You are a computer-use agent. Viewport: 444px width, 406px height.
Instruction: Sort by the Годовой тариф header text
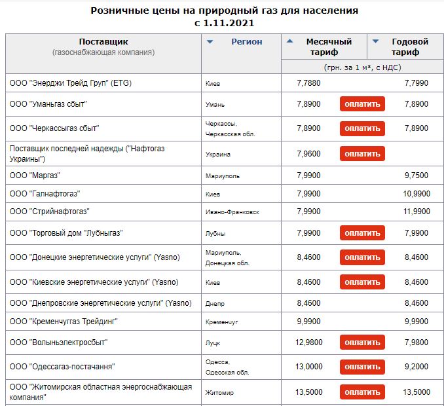410,46
